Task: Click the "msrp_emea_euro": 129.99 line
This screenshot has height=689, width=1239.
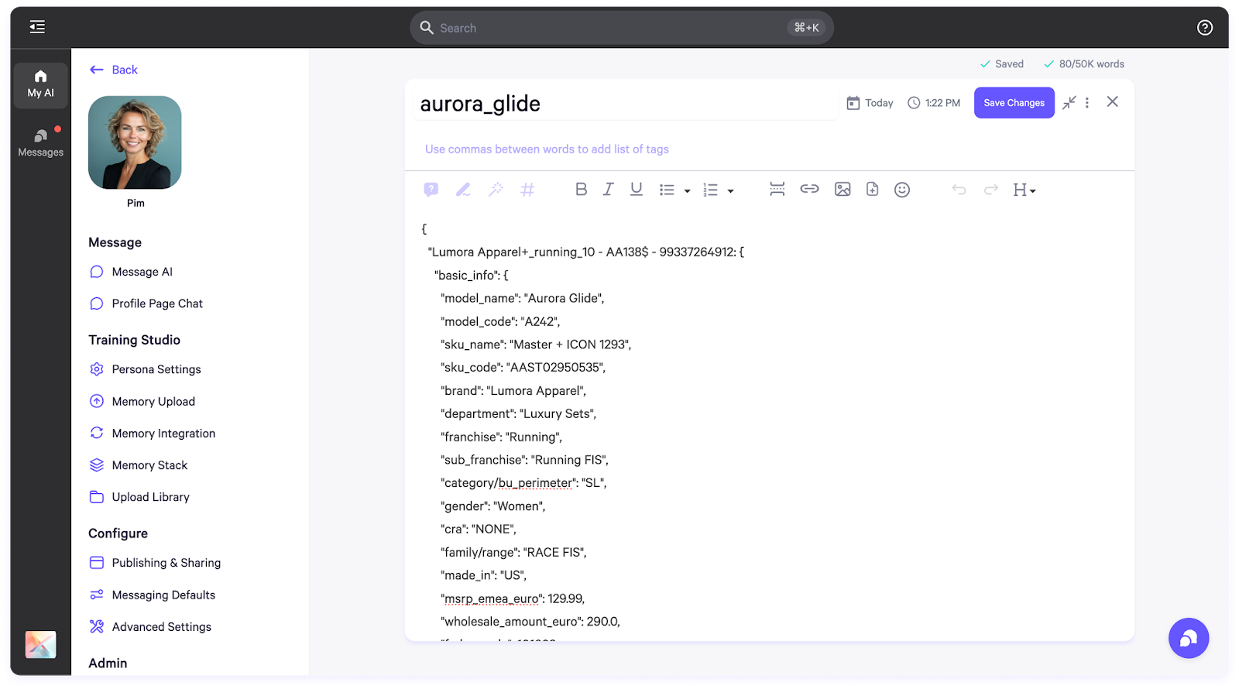Action: tap(513, 598)
